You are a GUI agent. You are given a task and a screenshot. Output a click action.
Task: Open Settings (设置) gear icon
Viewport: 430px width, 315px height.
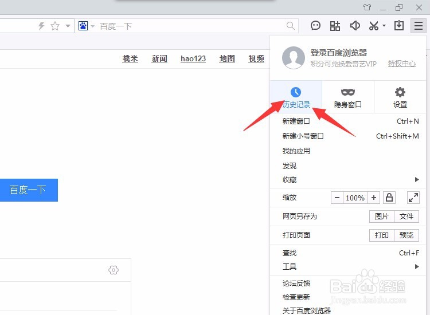[400, 92]
